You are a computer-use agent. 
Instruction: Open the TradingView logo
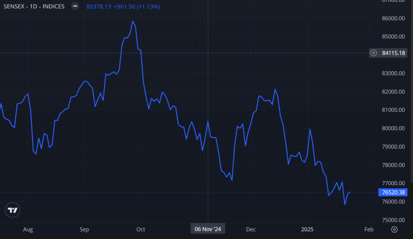pyautogui.click(x=13, y=210)
